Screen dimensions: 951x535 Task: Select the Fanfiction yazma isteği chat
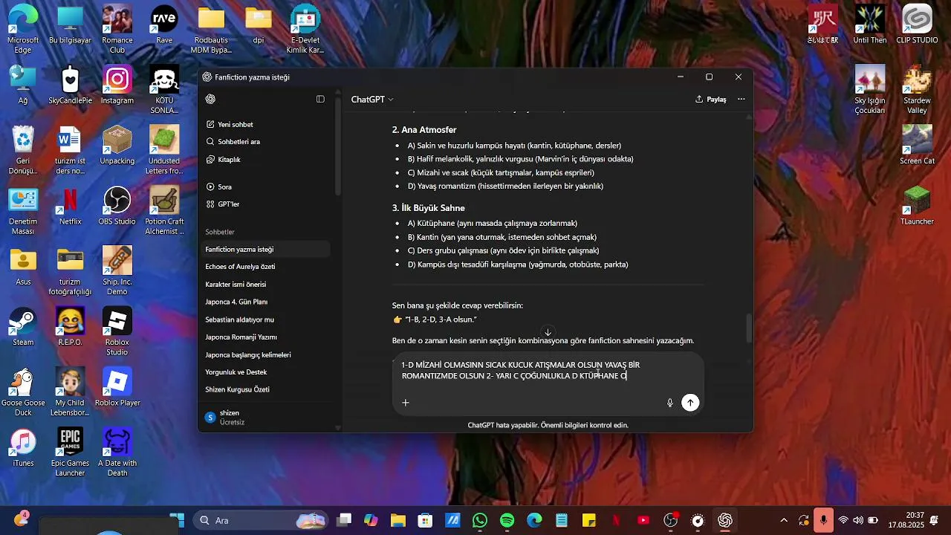coord(266,250)
